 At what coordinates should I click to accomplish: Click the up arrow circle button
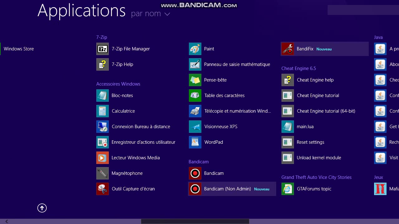tap(42, 208)
